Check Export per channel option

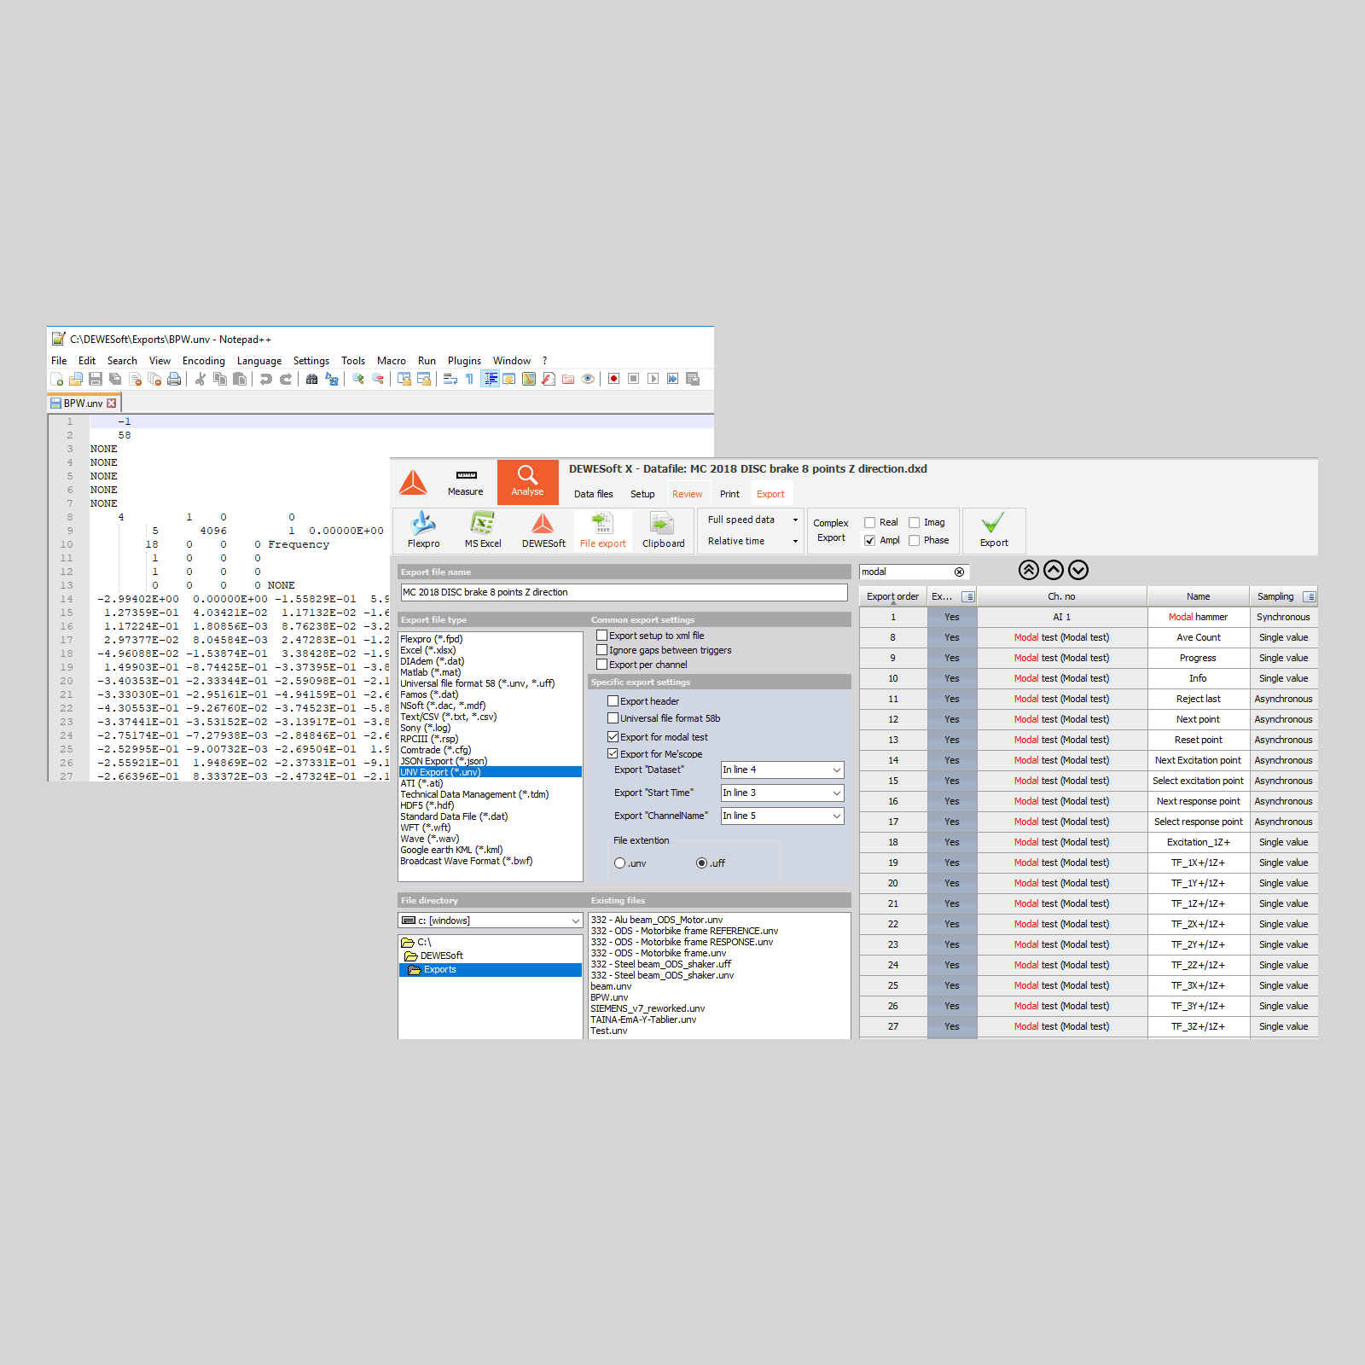pyautogui.click(x=601, y=665)
